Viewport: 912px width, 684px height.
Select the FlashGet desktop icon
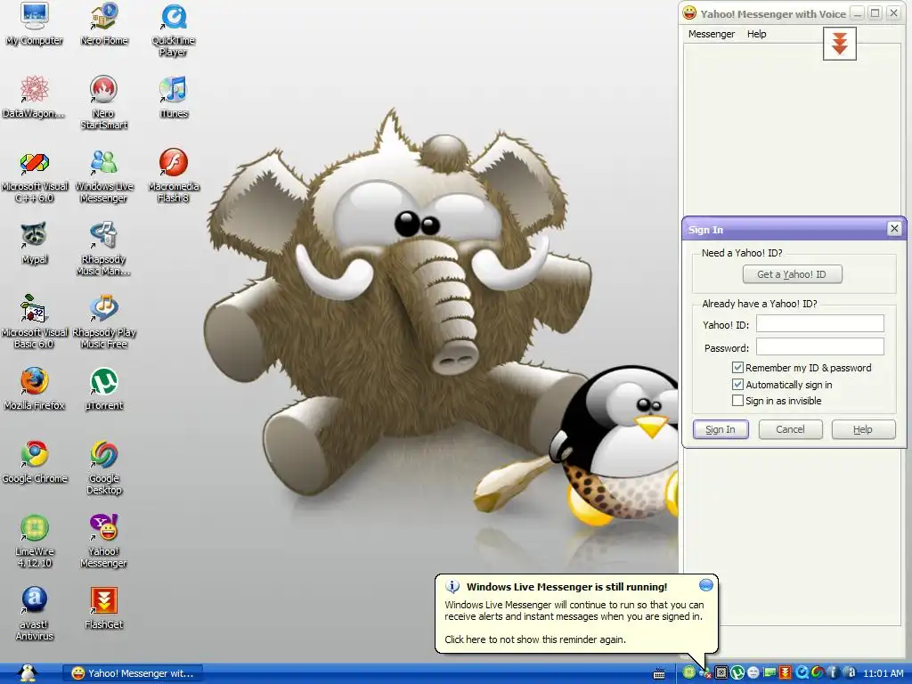[104, 607]
